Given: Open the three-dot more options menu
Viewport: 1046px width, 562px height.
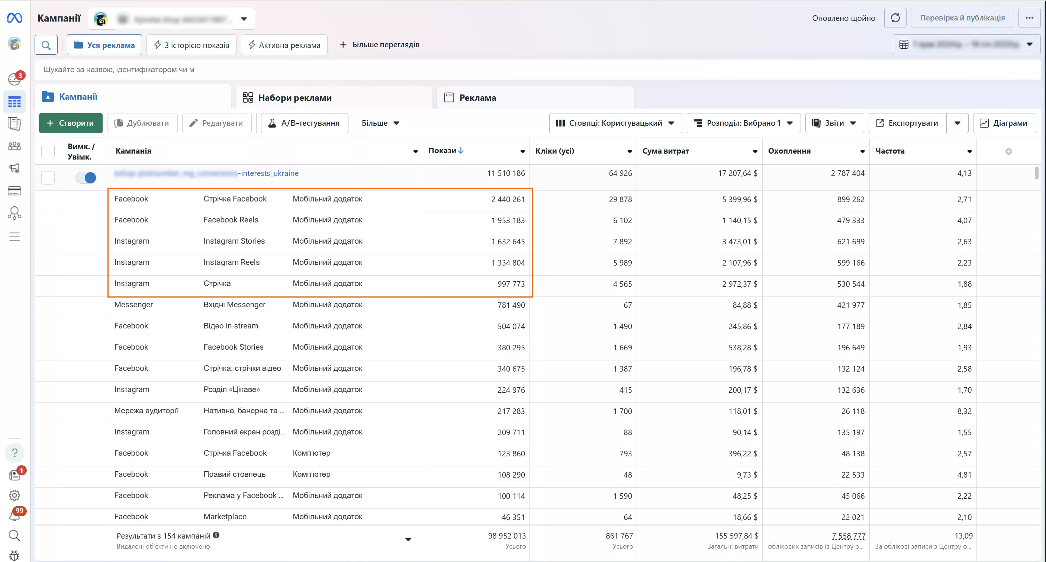Looking at the screenshot, I should pos(1029,18).
